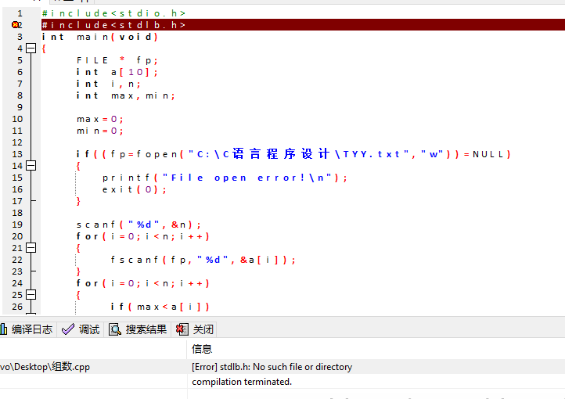Click the 'min=0;' statement
This screenshot has height=399, width=565.
(x=100, y=131)
